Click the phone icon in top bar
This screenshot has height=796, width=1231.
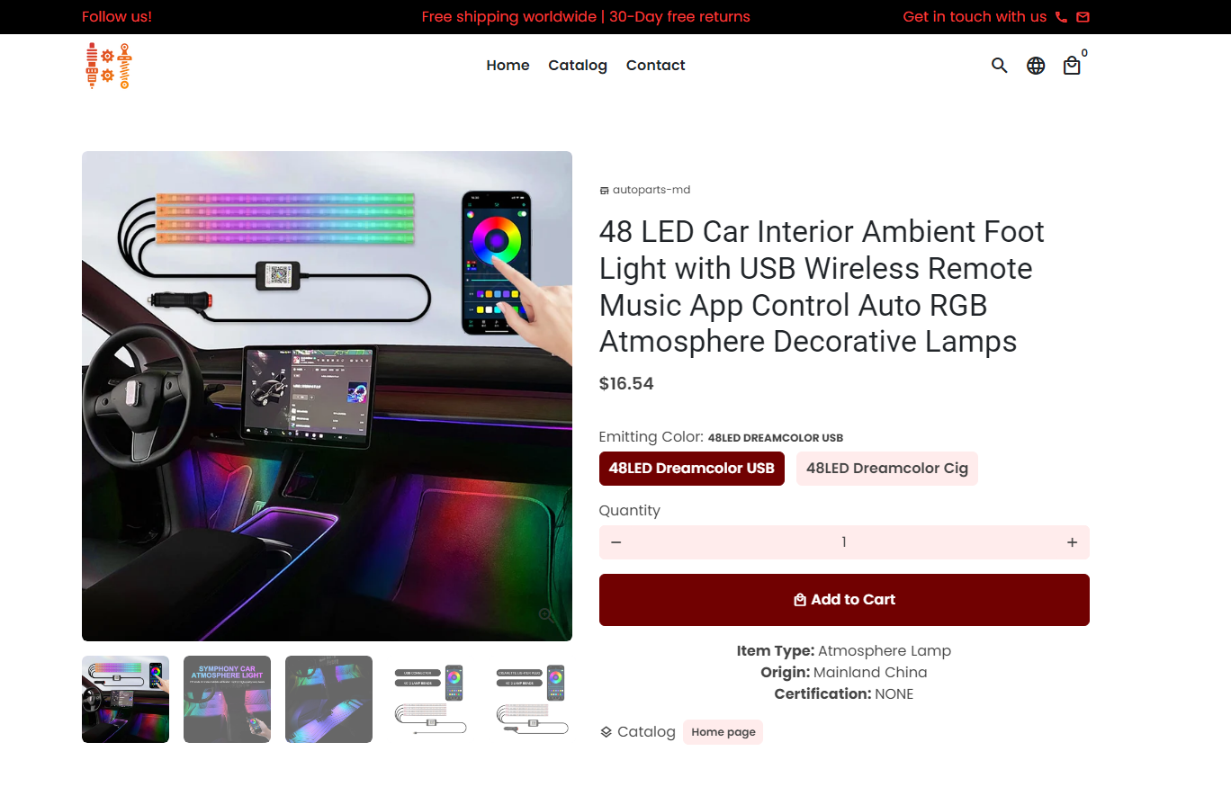(1062, 17)
